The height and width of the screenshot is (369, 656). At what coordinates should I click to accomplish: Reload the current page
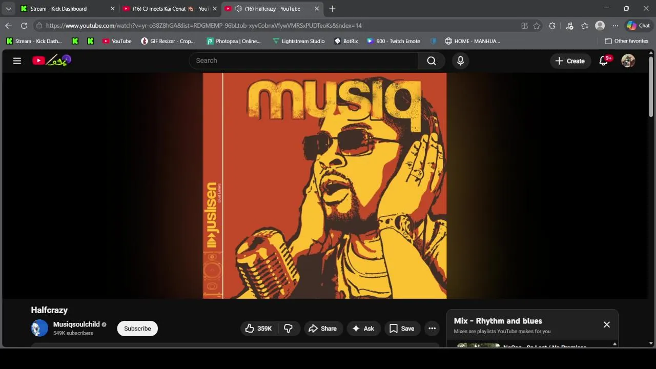tap(24, 26)
